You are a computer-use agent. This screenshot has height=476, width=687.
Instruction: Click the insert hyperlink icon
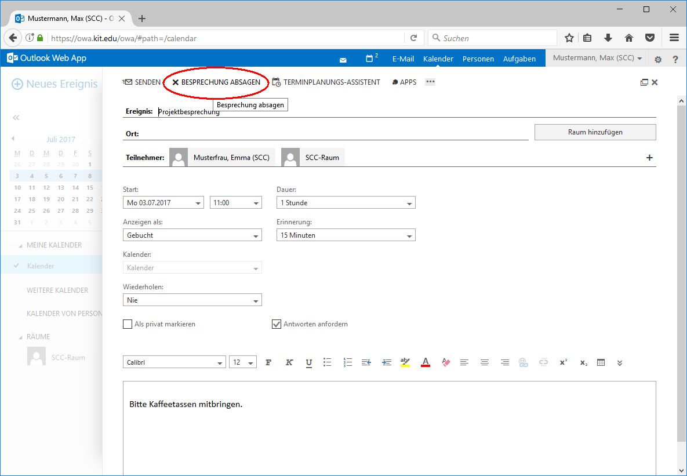(523, 362)
